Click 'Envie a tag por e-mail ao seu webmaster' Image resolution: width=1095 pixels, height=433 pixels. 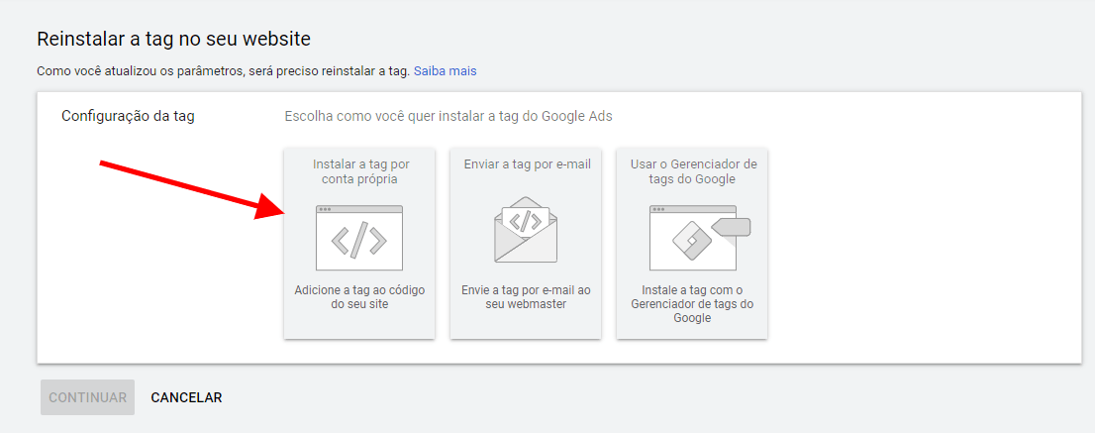click(x=527, y=297)
